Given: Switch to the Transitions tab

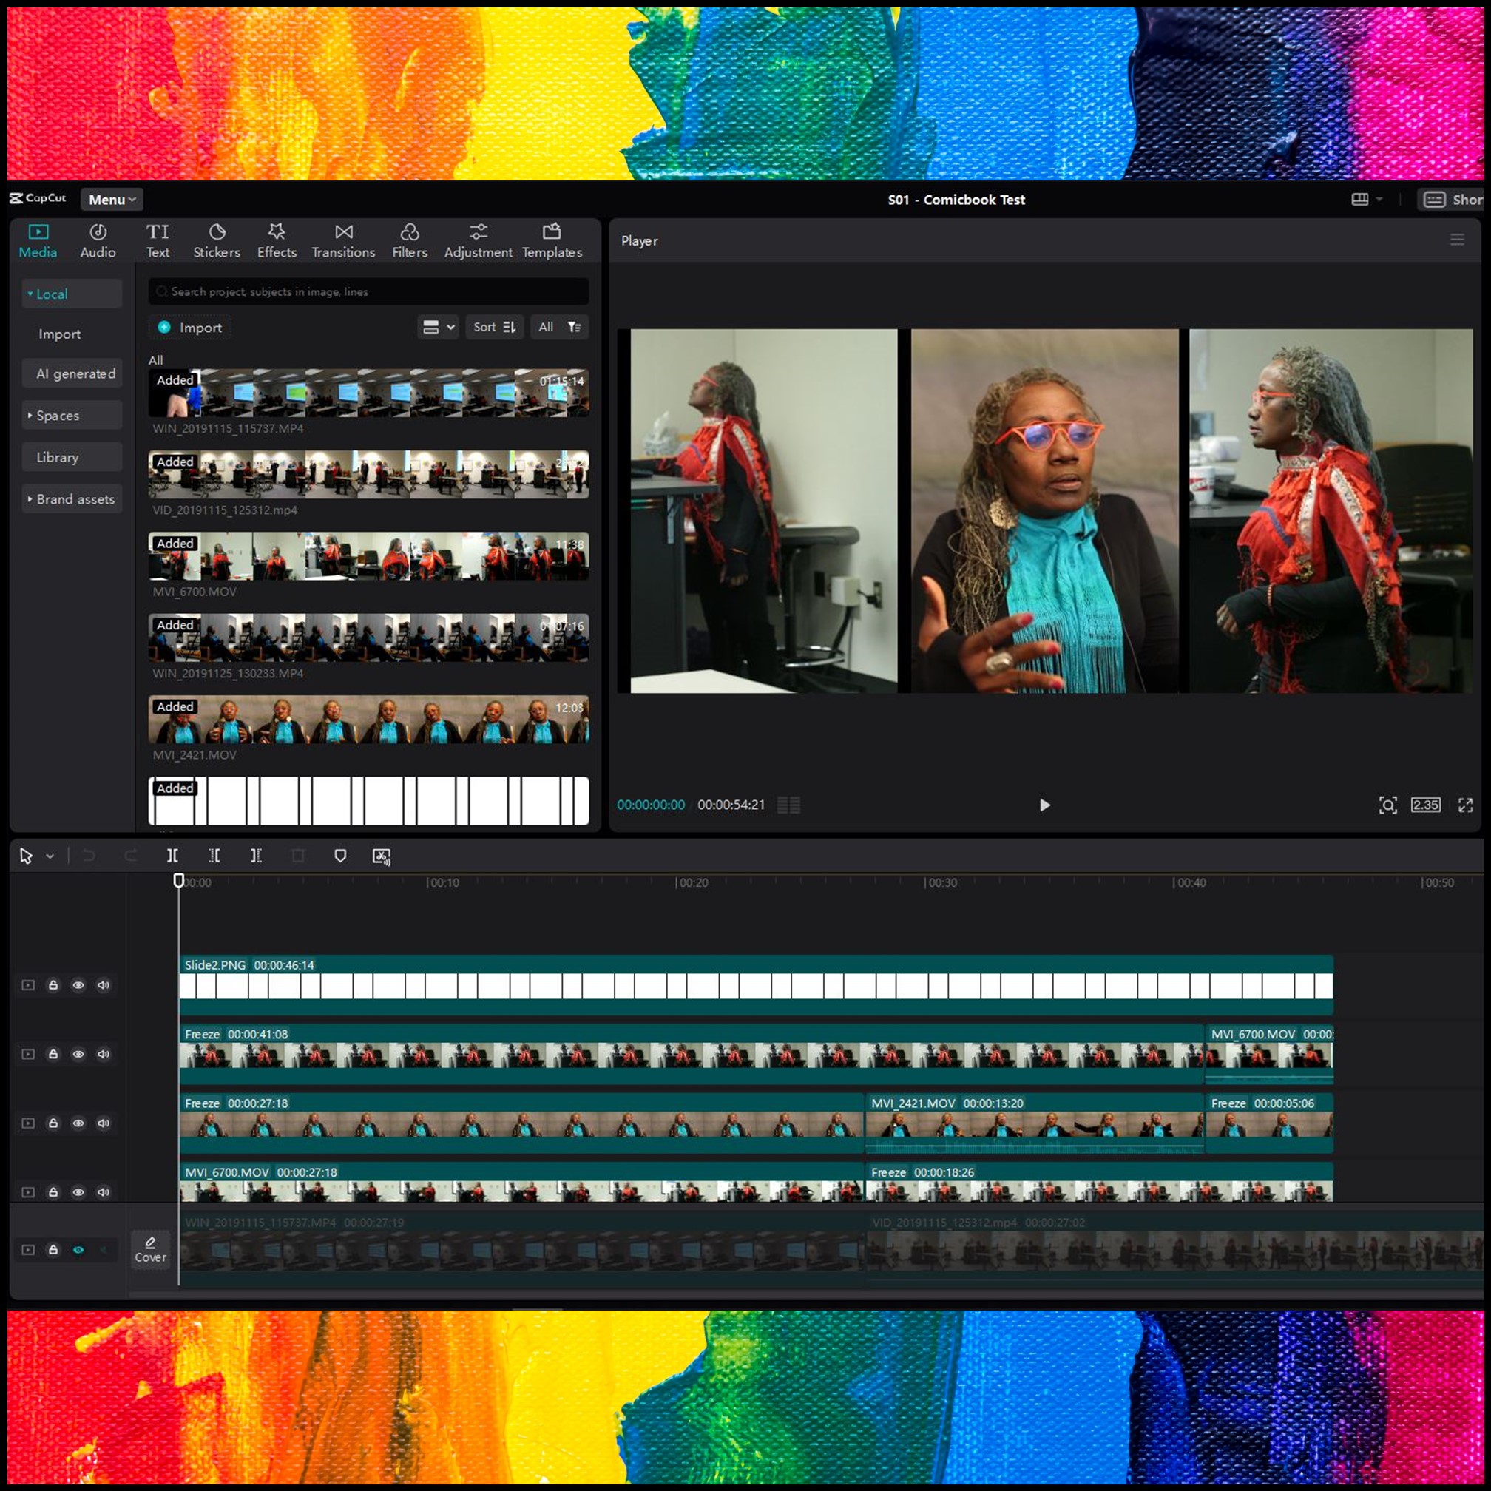Looking at the screenshot, I should 342,241.
